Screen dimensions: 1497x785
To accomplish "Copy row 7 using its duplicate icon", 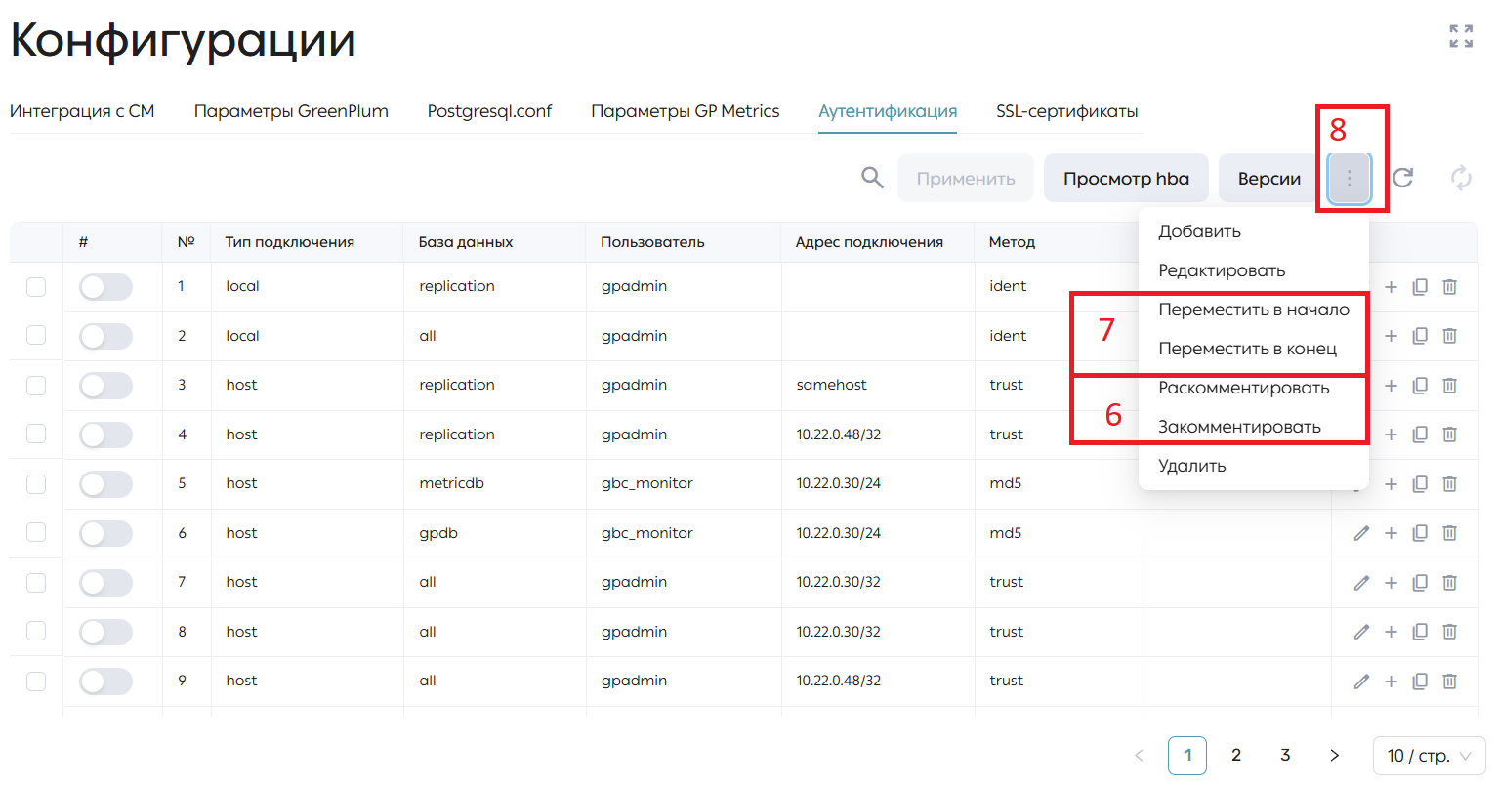I will point(1420,583).
